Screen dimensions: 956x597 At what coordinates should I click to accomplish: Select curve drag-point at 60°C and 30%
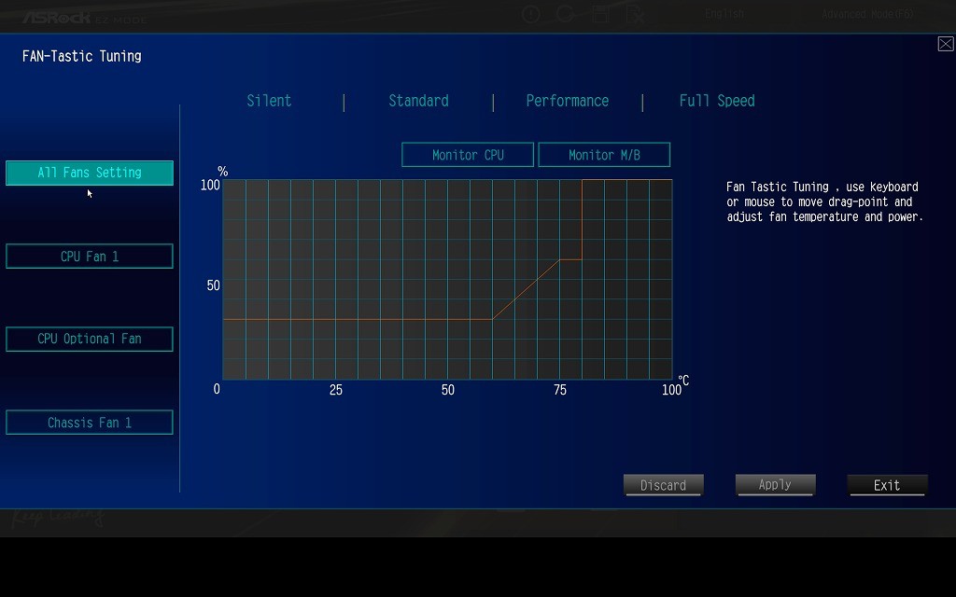(x=493, y=319)
